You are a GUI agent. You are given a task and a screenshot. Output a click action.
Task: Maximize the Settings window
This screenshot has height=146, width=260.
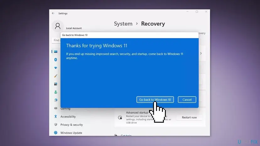tap(197, 12)
